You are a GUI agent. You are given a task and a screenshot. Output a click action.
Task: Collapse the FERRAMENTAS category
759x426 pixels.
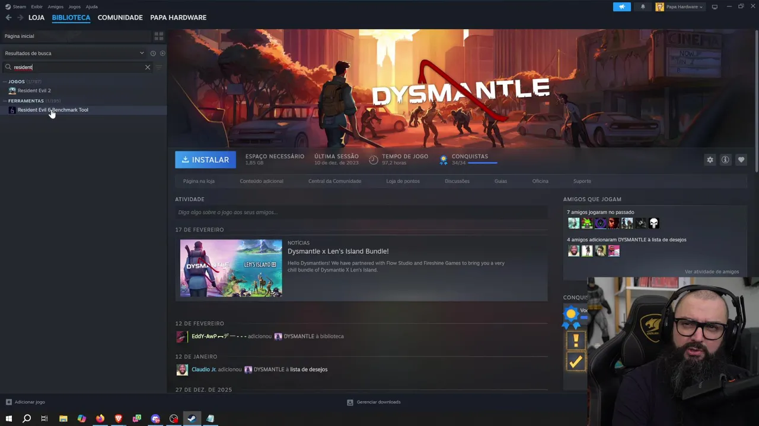pos(26,101)
